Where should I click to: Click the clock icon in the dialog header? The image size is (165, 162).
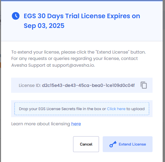pyautogui.click(x=15, y=16)
